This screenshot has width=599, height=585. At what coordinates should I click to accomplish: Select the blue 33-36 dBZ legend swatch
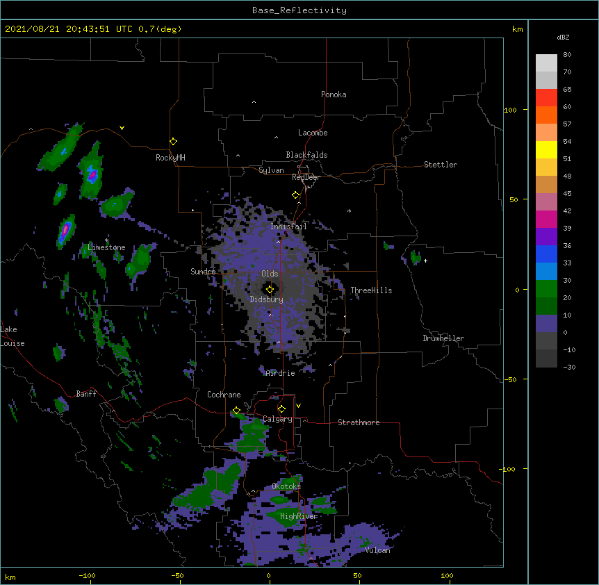(x=546, y=254)
